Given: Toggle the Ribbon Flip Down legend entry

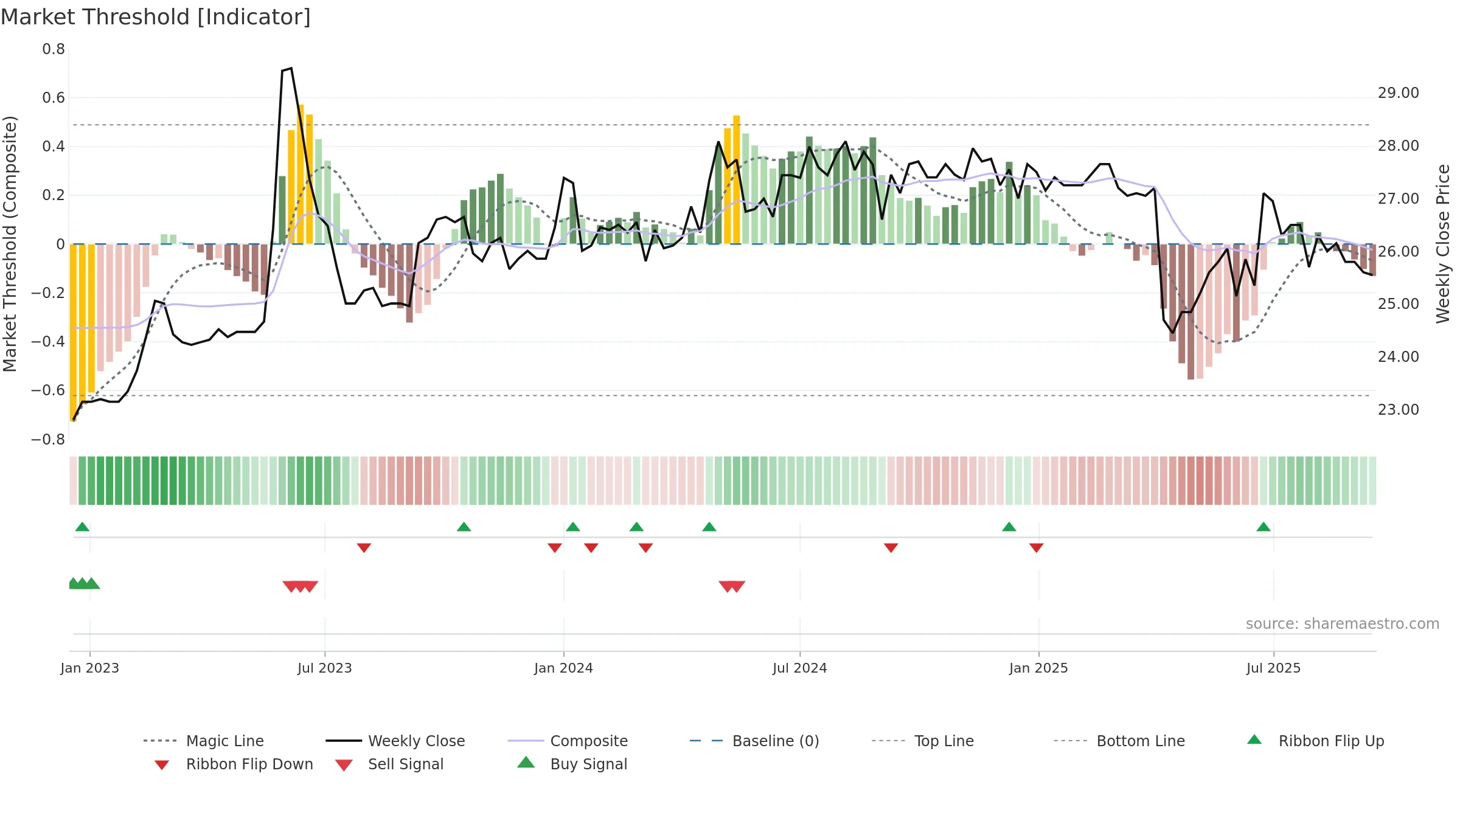Looking at the screenshot, I should pos(232,764).
